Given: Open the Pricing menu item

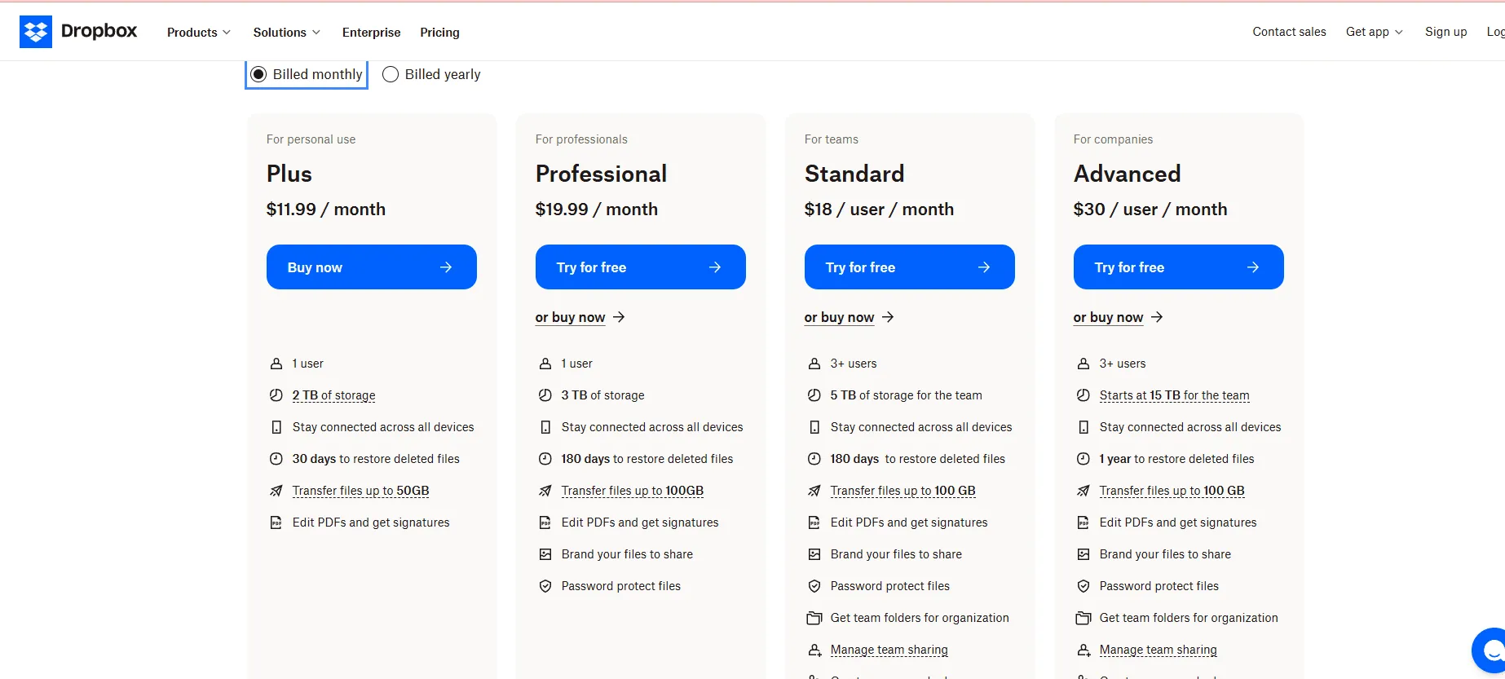Looking at the screenshot, I should click(440, 33).
